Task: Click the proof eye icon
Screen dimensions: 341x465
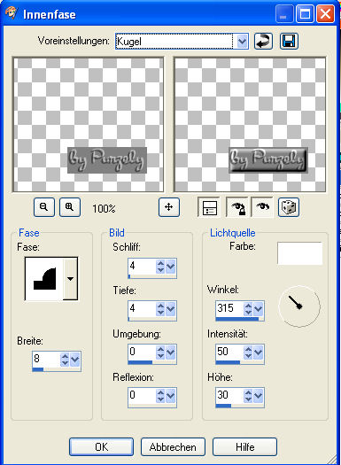Action: point(262,207)
